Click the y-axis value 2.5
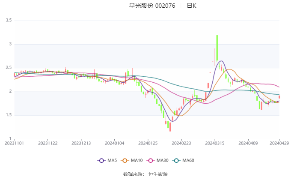This screenshot has height=177, width=291. (x=9, y=68)
